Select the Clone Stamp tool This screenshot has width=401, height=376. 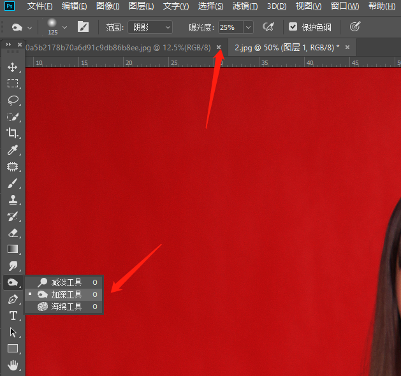click(x=12, y=199)
